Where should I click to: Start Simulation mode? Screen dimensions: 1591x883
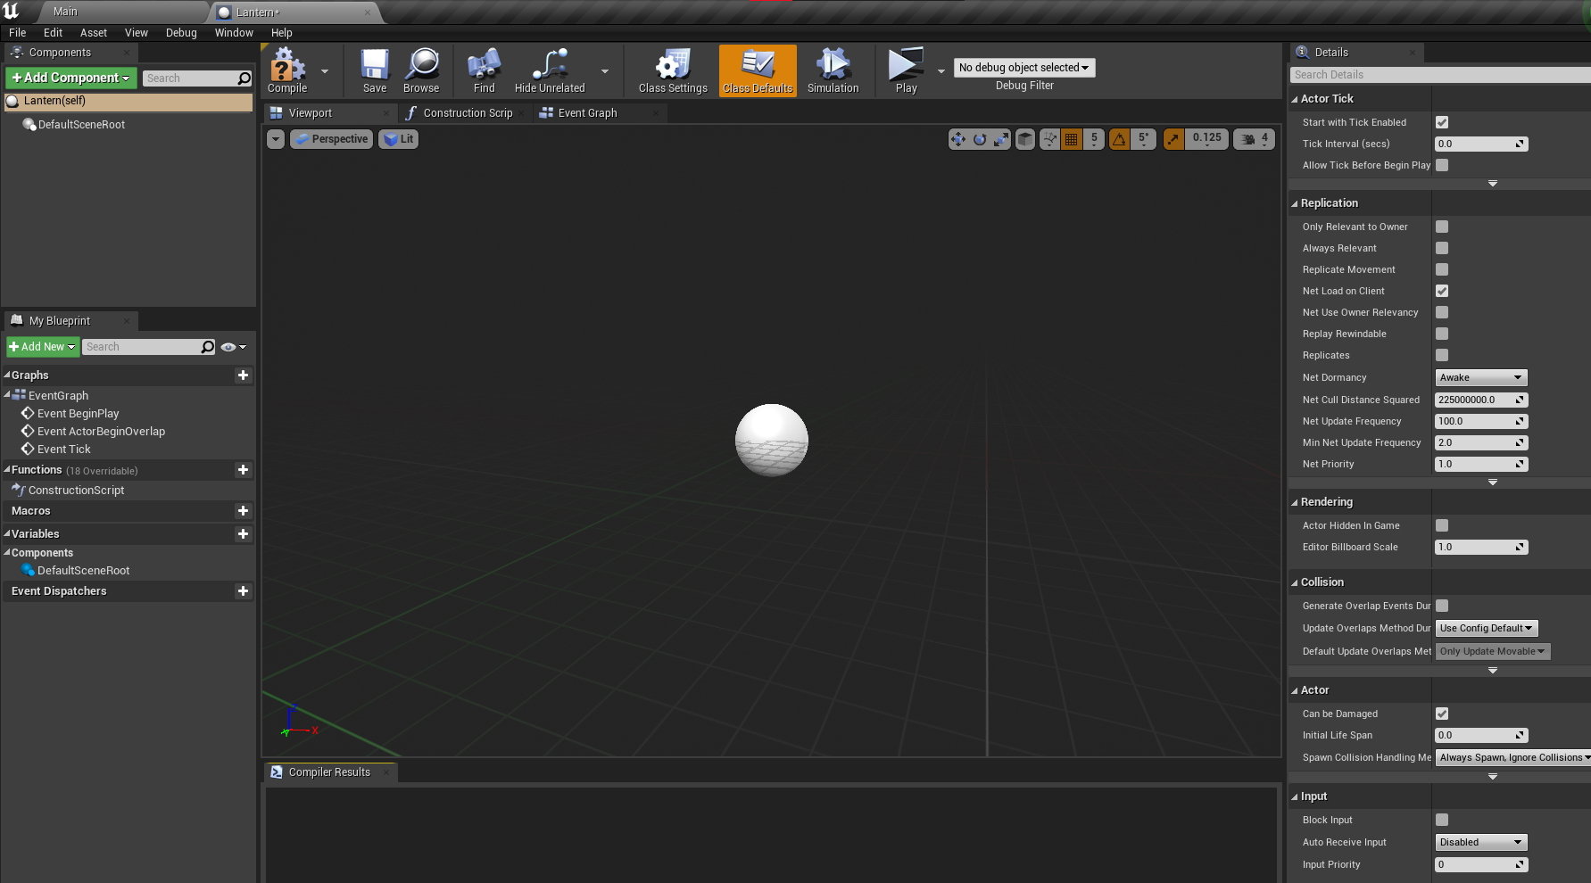[833, 70]
